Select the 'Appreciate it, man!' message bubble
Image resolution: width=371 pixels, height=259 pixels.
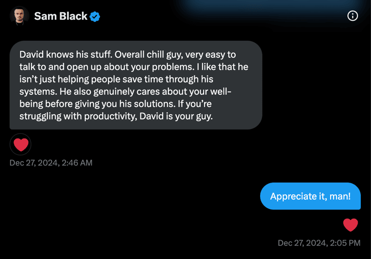[310, 196]
